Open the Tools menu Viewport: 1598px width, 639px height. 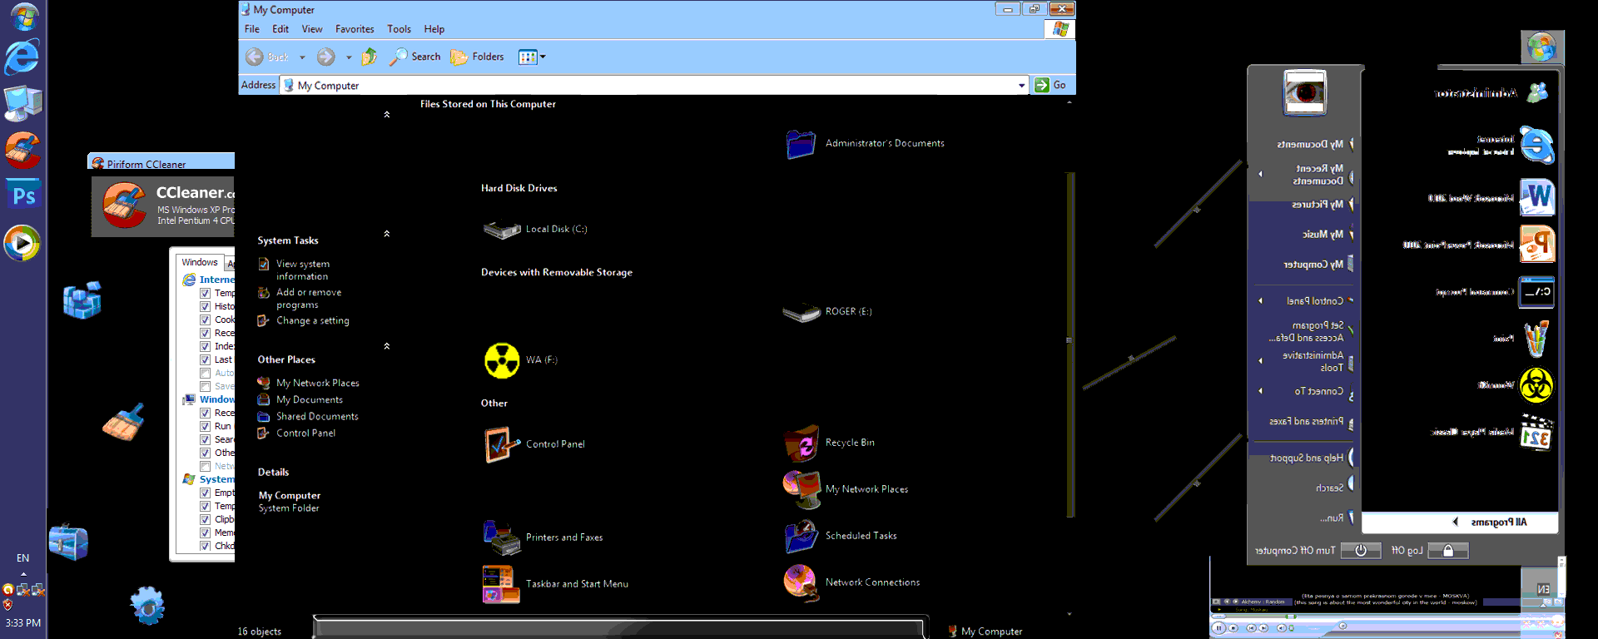tap(399, 29)
